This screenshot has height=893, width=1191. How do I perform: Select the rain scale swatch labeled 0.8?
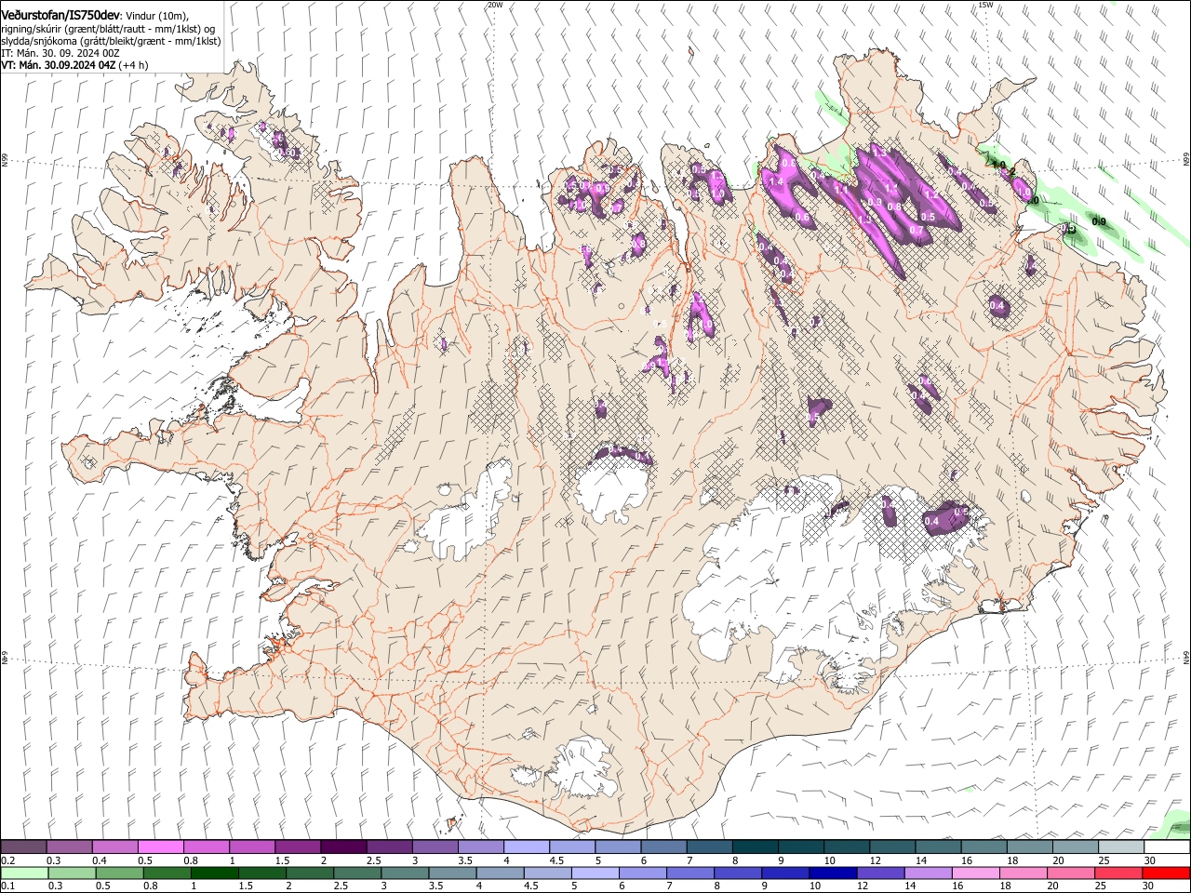click(167, 873)
